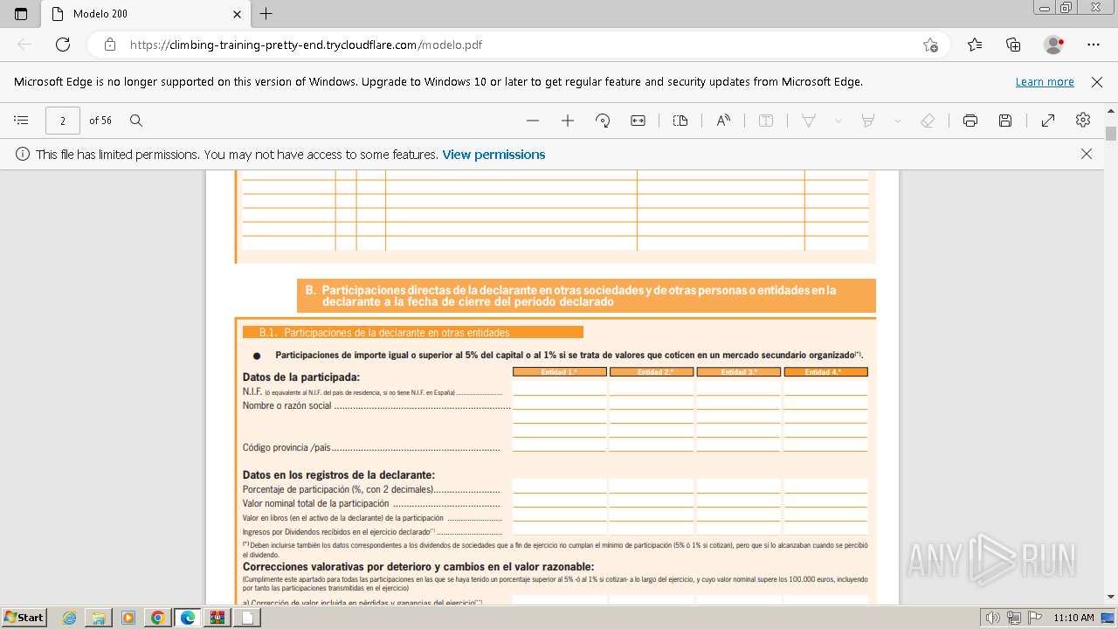Open the Windows Start menu
The width and height of the screenshot is (1118, 629).
point(24,617)
